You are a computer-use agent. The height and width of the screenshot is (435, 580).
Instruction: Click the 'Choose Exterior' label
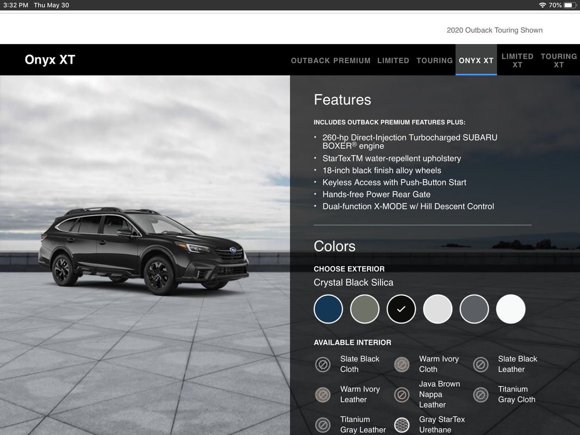(349, 269)
